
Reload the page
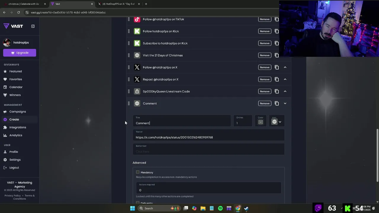coord(18,12)
